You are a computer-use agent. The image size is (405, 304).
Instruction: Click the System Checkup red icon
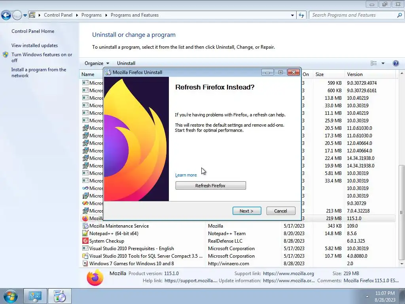(x=85, y=241)
